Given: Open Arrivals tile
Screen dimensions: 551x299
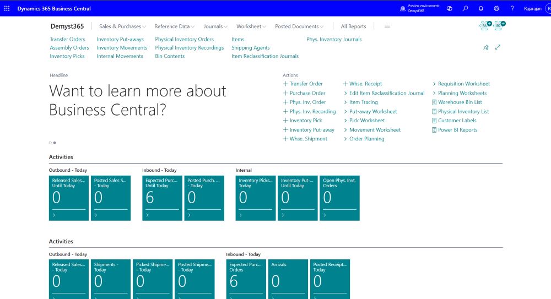Looking at the screenshot, I should click(x=288, y=279).
